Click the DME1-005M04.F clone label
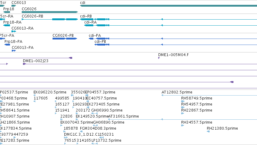Viewport: 257px width, 145px height. [173, 55]
